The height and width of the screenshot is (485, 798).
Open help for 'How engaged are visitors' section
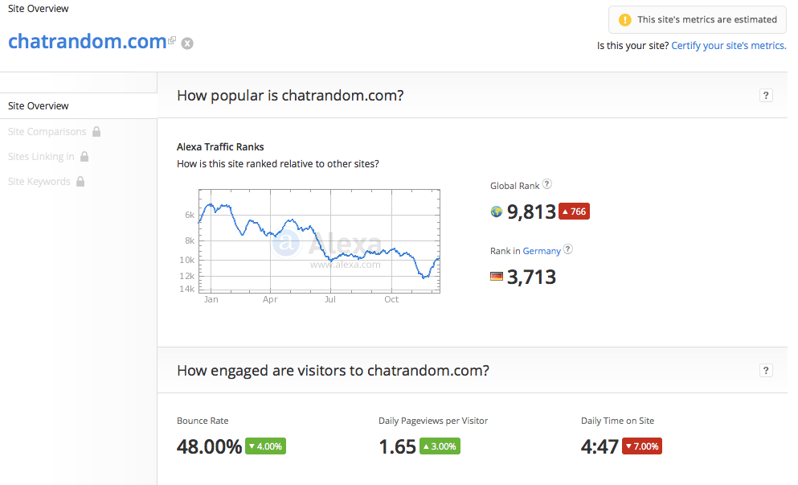(766, 370)
